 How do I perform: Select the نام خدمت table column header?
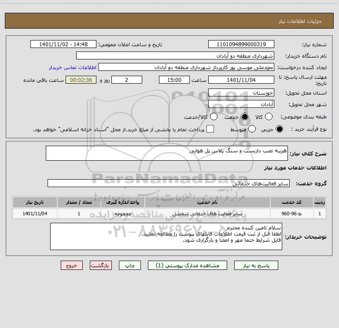pos(207,203)
